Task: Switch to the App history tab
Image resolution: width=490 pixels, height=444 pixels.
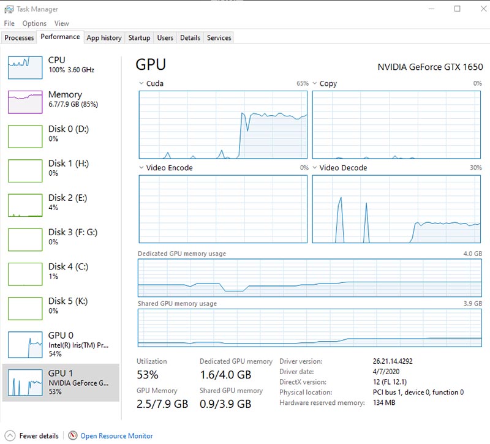Action: 104,38
